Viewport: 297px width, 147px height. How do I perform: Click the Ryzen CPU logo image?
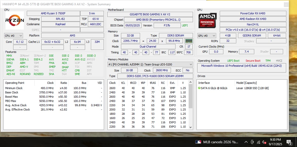(15, 20)
